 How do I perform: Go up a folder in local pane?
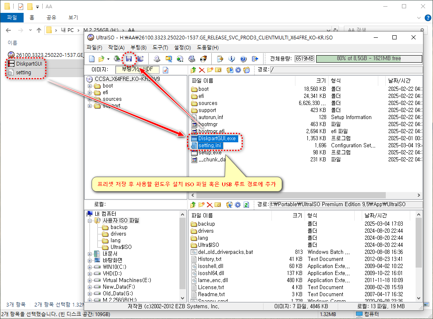[x=193, y=205]
